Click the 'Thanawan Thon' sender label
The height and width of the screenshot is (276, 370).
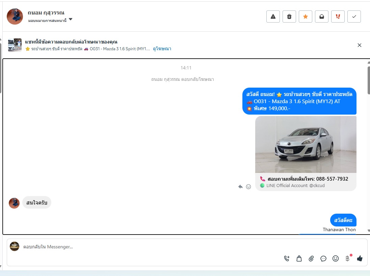[339, 229]
